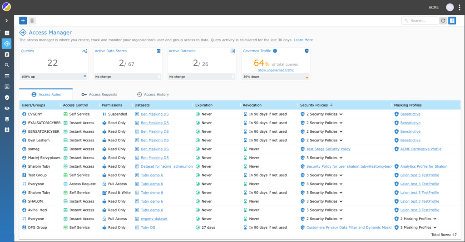Click the Queries count 22
The width and height of the screenshot is (465, 242).
[x=53, y=63]
